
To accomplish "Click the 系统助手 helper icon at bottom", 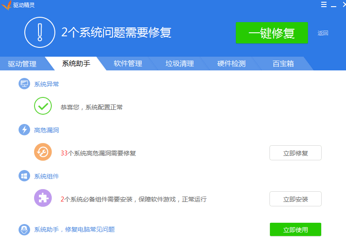I will pyautogui.click(x=24, y=229).
